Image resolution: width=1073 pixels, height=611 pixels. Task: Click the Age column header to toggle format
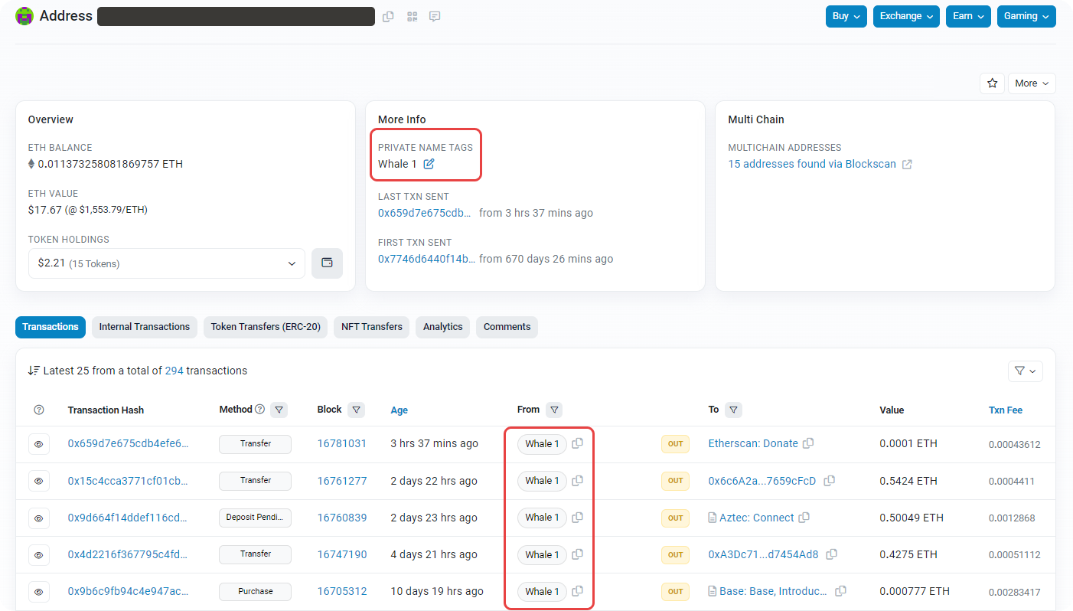(399, 410)
